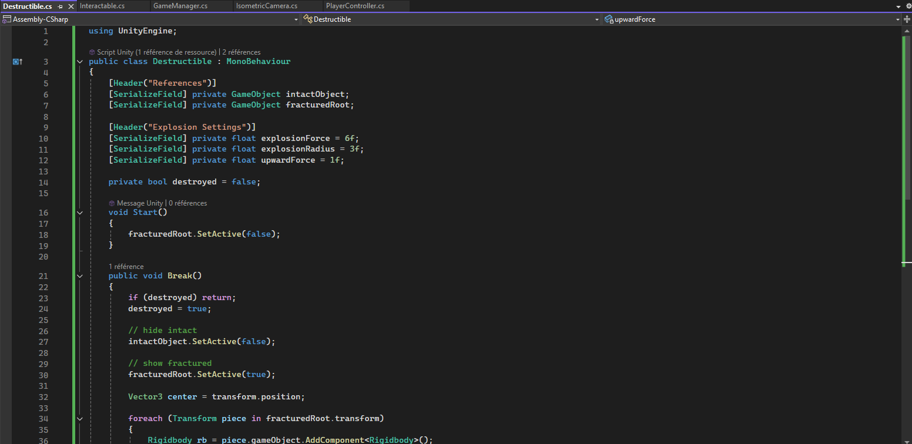Open the tab overflow list arrow
The image size is (912, 444).
[898, 6]
